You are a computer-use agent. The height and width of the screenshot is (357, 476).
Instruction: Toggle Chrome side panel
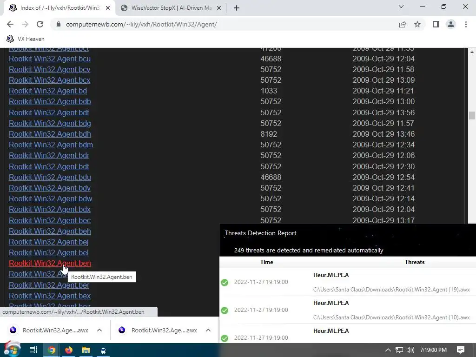pyautogui.click(x=436, y=24)
